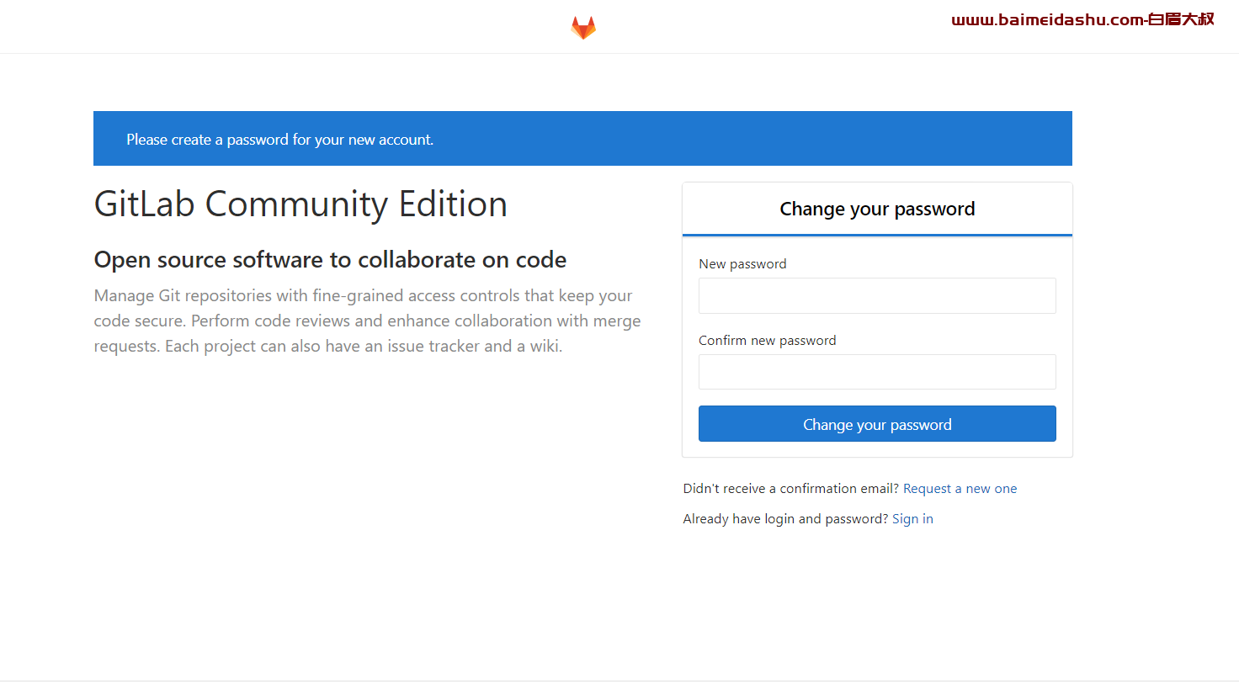Click the GitLab fox logo
The width and height of the screenshot is (1239, 684).
coord(583,28)
